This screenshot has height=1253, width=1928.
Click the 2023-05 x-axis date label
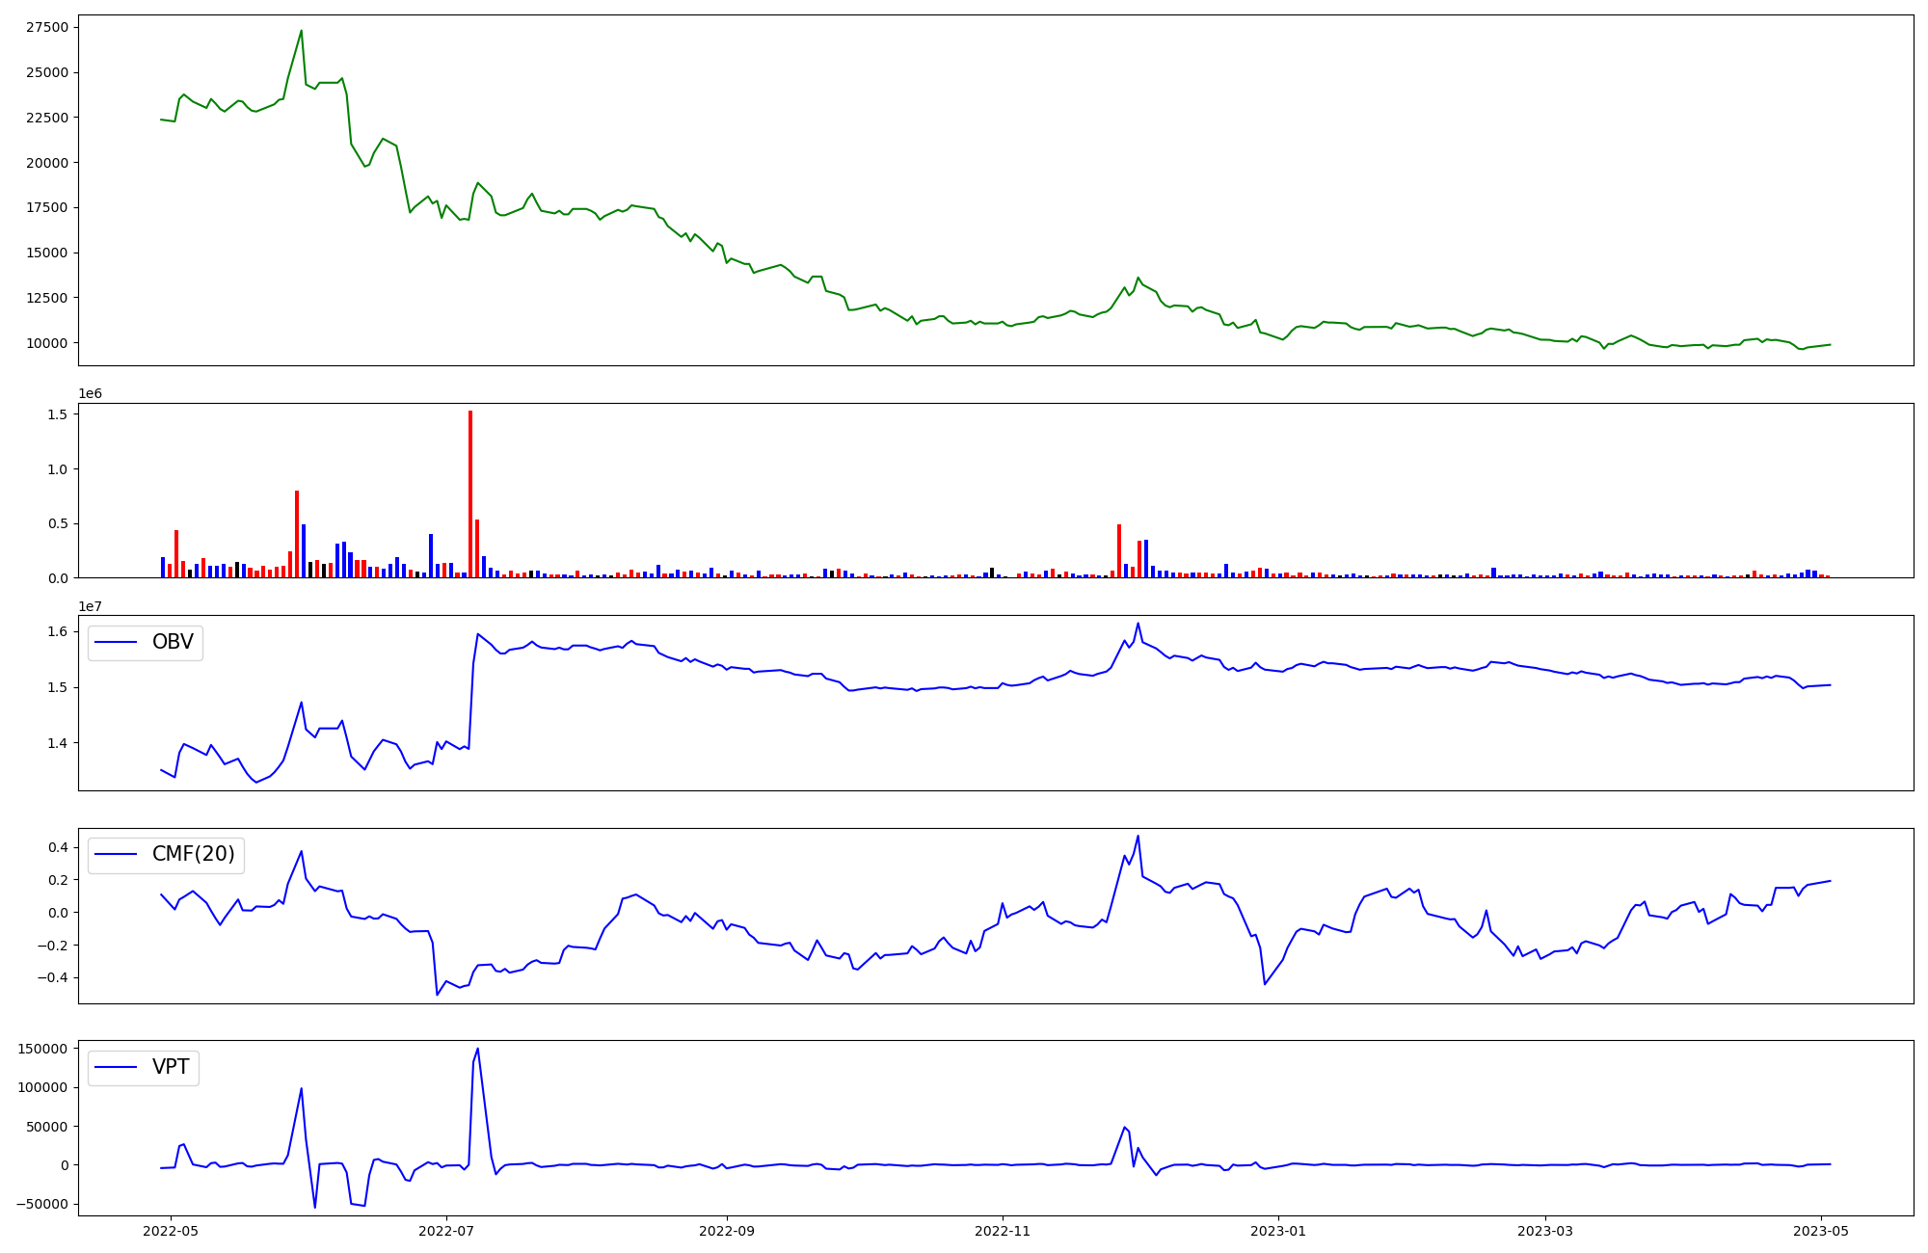coord(1820,1231)
